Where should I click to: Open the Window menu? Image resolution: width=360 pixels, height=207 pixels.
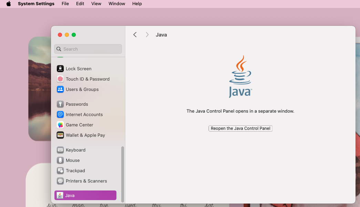(117, 4)
